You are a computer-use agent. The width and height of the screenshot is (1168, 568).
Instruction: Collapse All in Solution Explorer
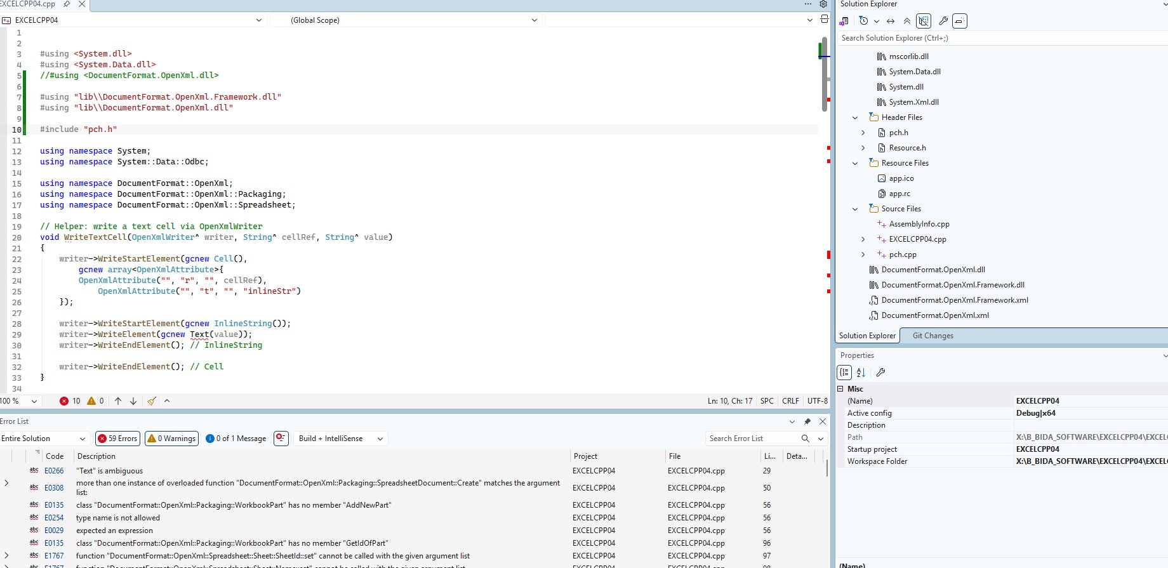click(x=907, y=21)
